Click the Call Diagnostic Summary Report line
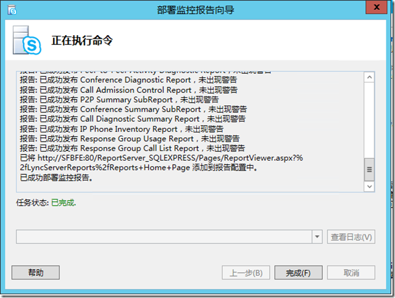The image size is (395, 298). click(x=133, y=119)
